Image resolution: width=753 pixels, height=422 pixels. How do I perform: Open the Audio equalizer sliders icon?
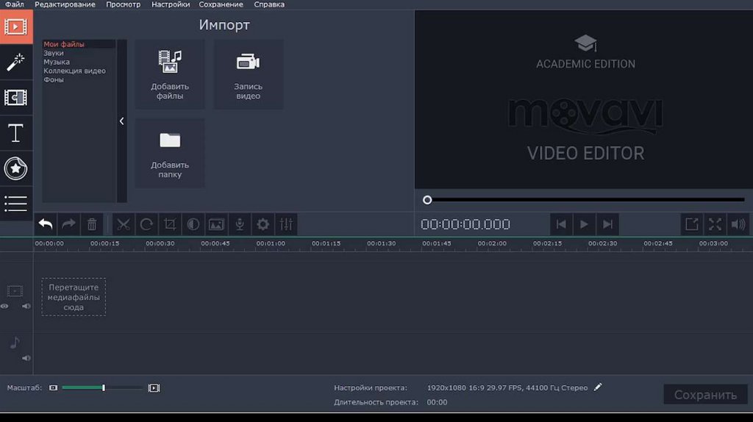point(286,224)
